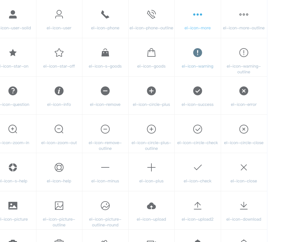The image size is (283, 242).
Task: Click the el-icon-phone icon
Action: click(x=105, y=14)
